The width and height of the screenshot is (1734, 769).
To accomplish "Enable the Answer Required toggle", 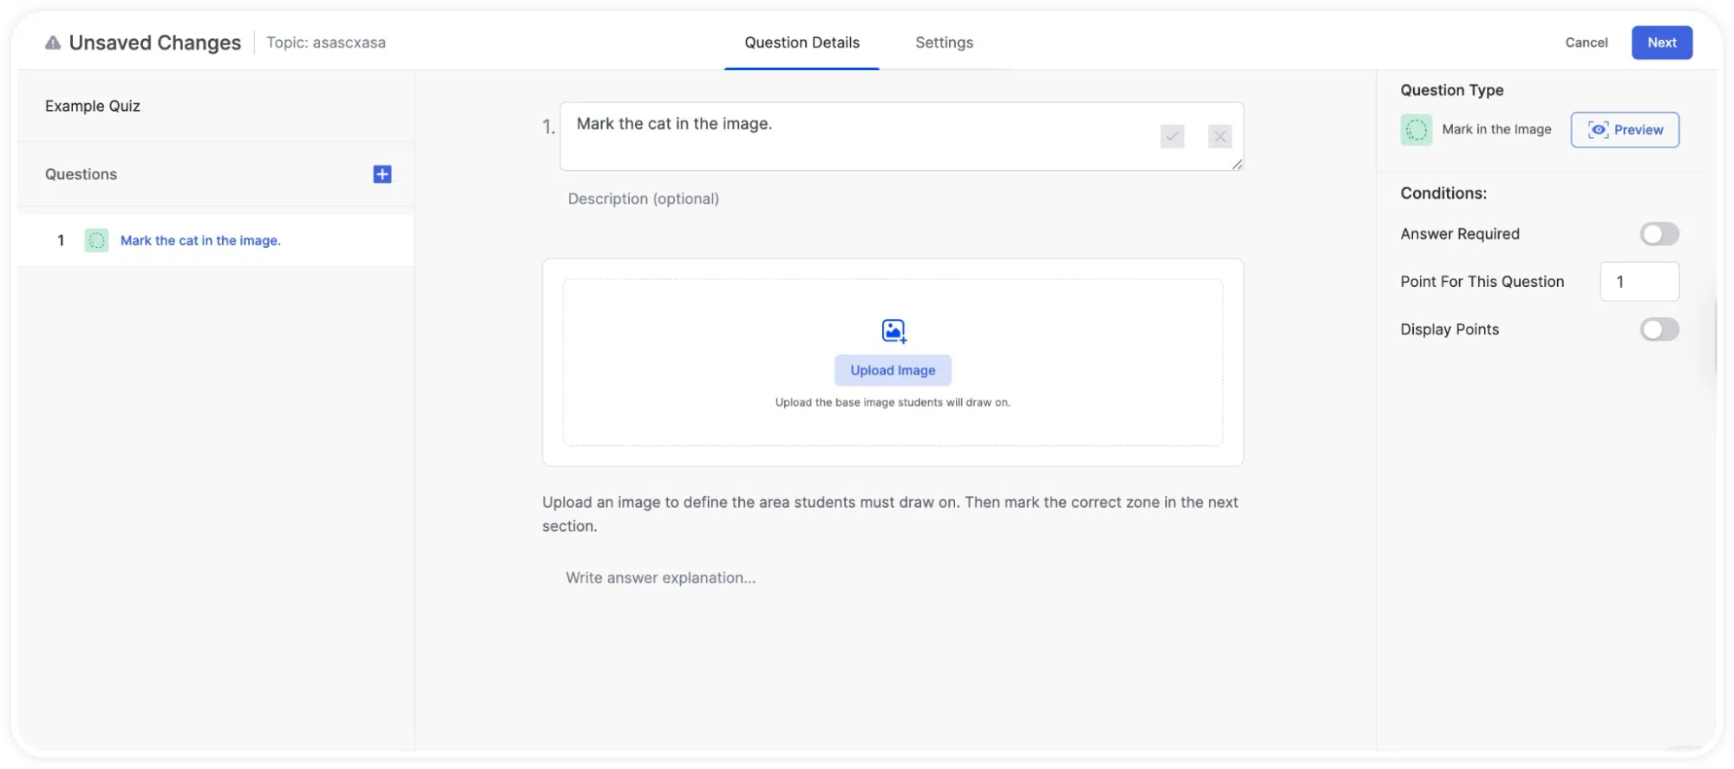I will click(x=1659, y=234).
